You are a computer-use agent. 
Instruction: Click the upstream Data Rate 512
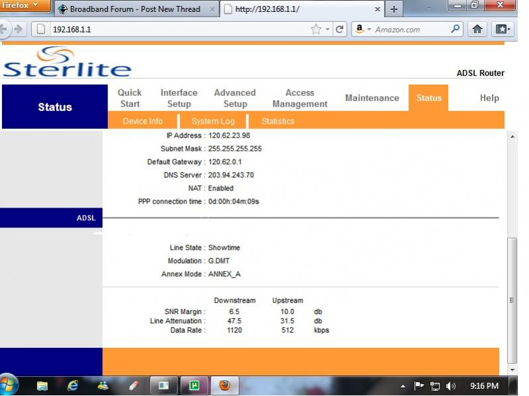(287, 330)
